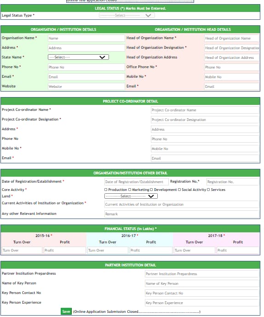Screen dimensions: 264x317
Task: Focus the organisation Email input
Action: pos(86,77)
